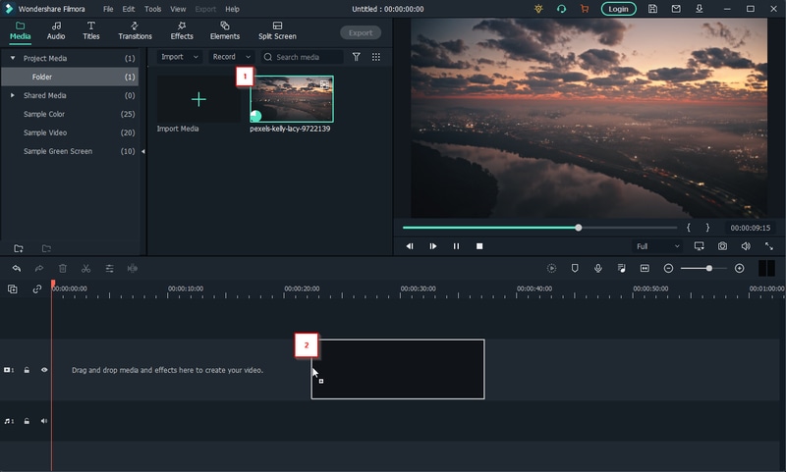The height and width of the screenshot is (472, 786).
Task: Open the Titles tab
Action: (90, 30)
